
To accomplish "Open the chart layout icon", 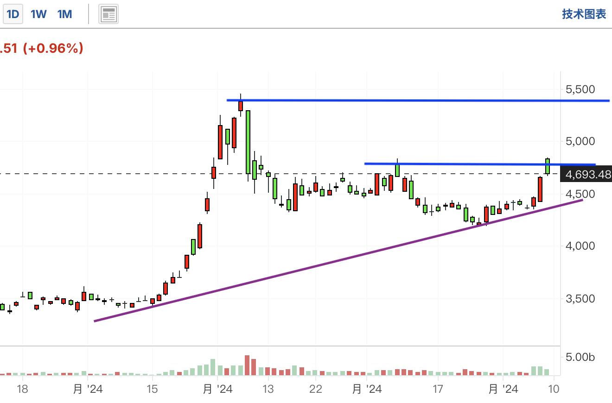I will tap(108, 14).
